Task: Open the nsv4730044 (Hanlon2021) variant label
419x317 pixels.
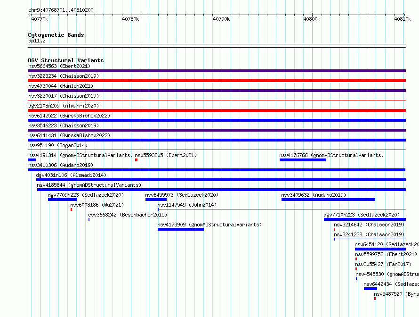Action: (61, 86)
